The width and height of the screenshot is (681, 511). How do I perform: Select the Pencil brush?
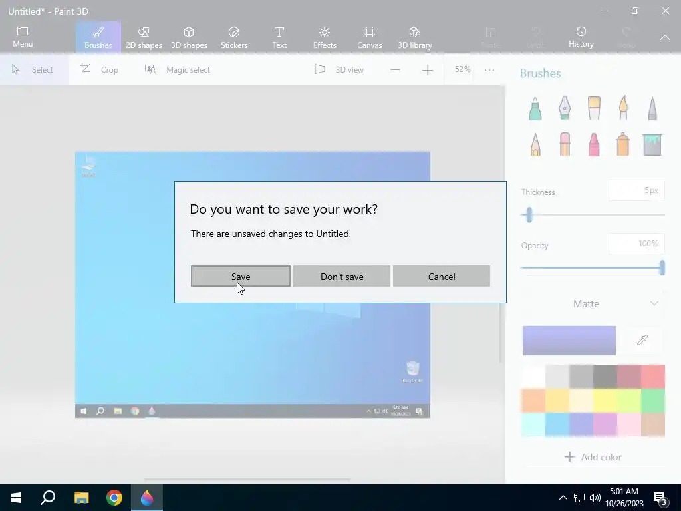pyautogui.click(x=535, y=144)
